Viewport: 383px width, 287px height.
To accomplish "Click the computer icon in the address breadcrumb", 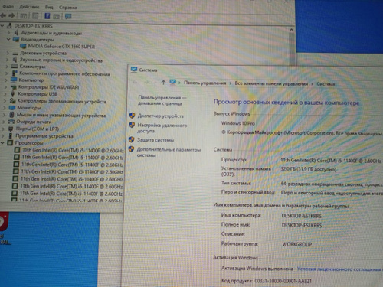I will 173,82.
